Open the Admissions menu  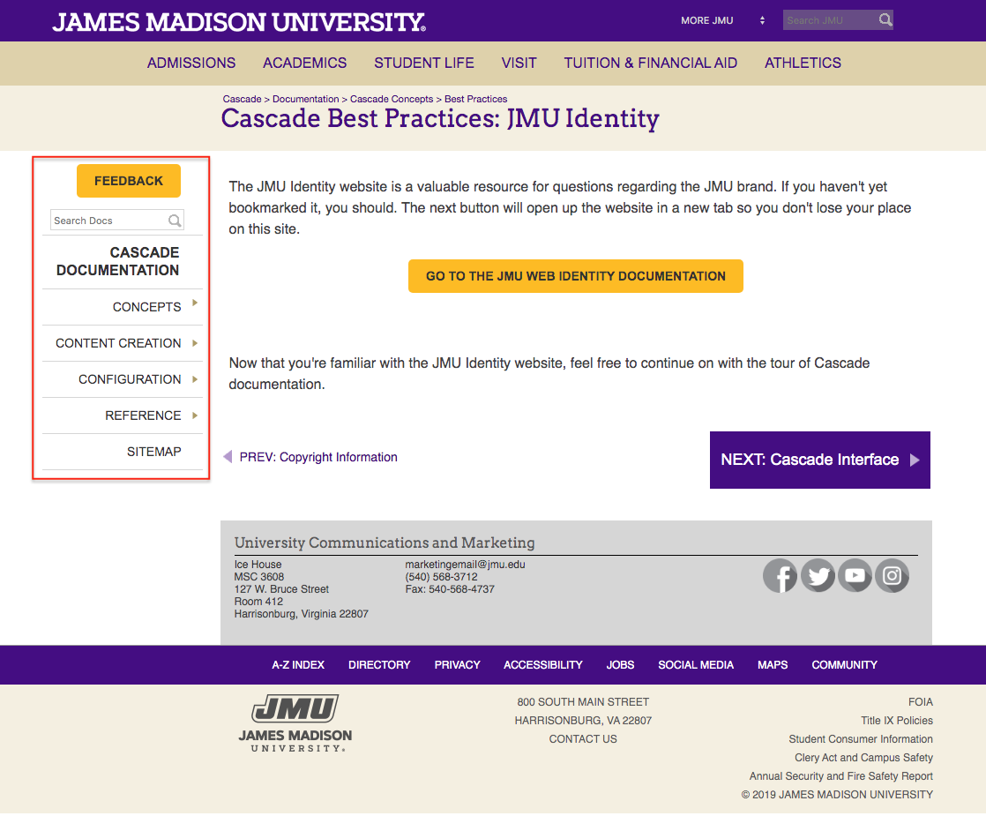click(x=191, y=63)
